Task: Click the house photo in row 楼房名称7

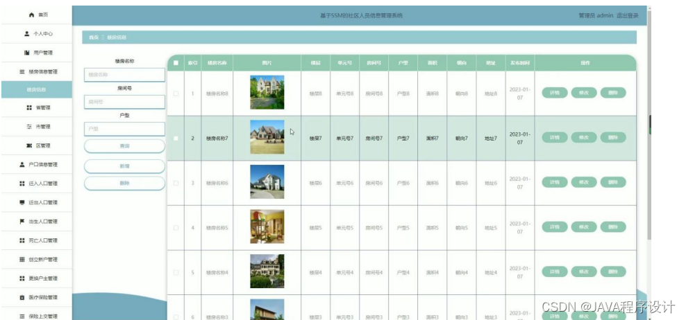Action: point(267,137)
